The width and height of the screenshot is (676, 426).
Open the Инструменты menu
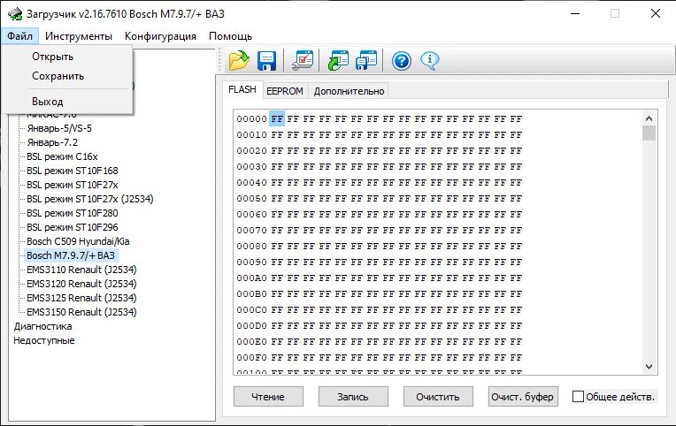tap(79, 36)
